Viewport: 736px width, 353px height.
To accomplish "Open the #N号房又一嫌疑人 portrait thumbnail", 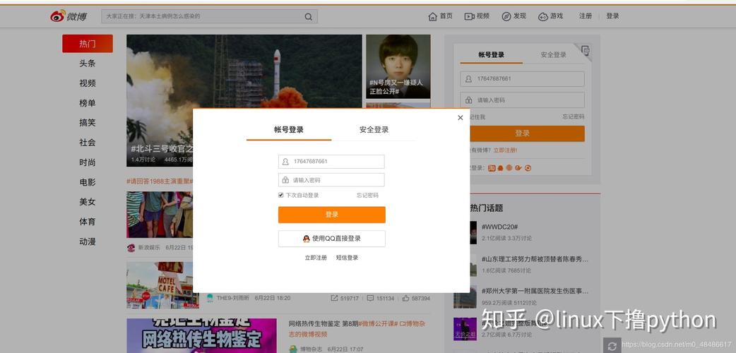I will 398,66.
